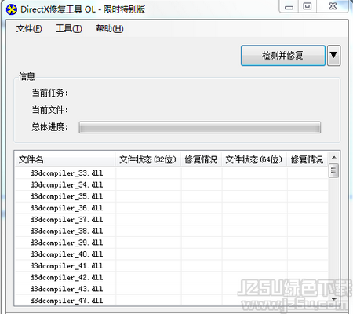Screen dimensions: 353x314
Task: Select row d3dcompiler_41.dll
Action: tap(172, 266)
